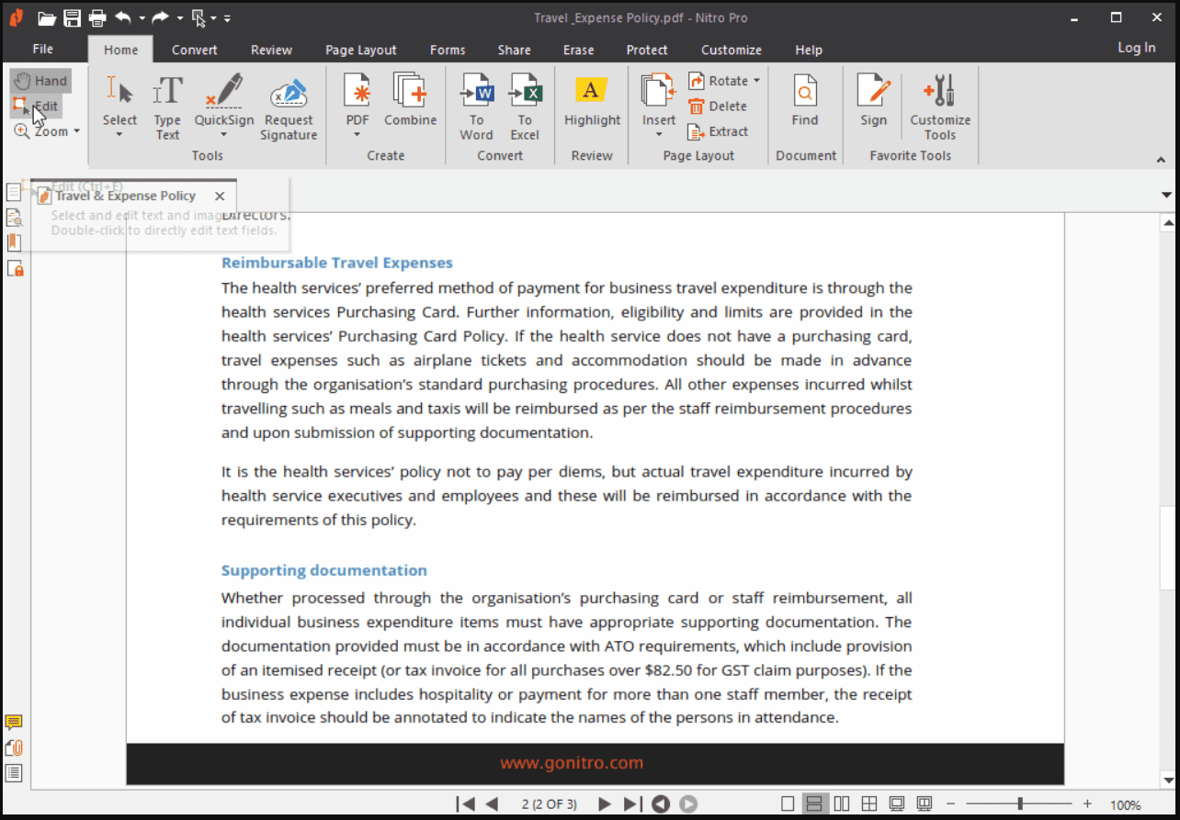The width and height of the screenshot is (1180, 820).
Task: Go to next page in navigation
Action: 604,804
